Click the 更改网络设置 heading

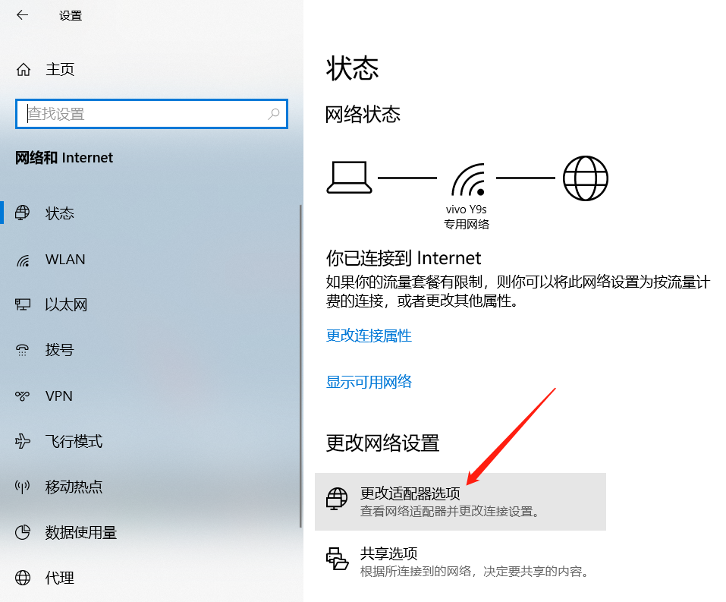click(x=382, y=443)
